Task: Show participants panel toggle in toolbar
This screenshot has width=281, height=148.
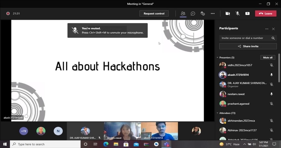Action: tap(183, 13)
